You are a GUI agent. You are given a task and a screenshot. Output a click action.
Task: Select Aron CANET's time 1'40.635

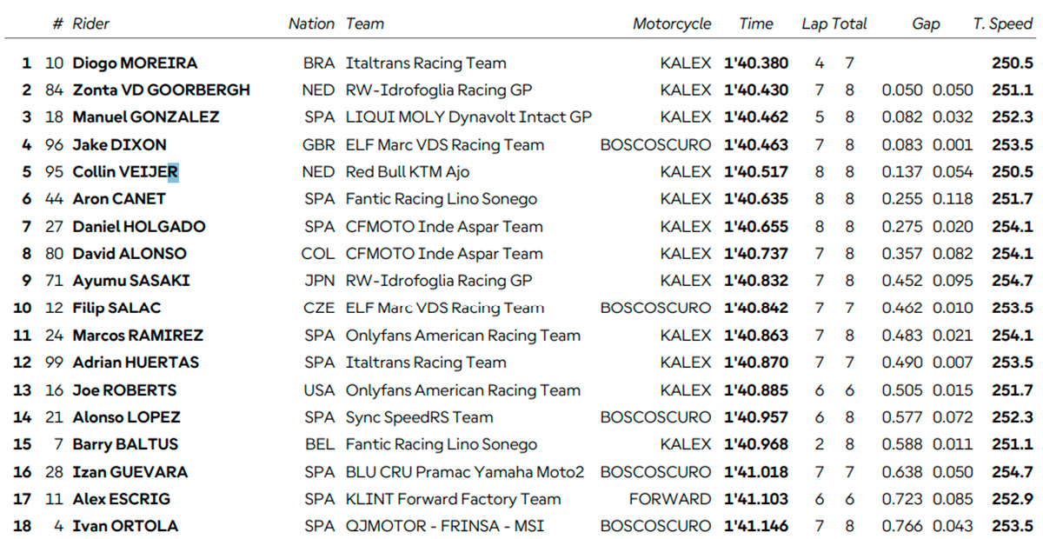[755, 199]
